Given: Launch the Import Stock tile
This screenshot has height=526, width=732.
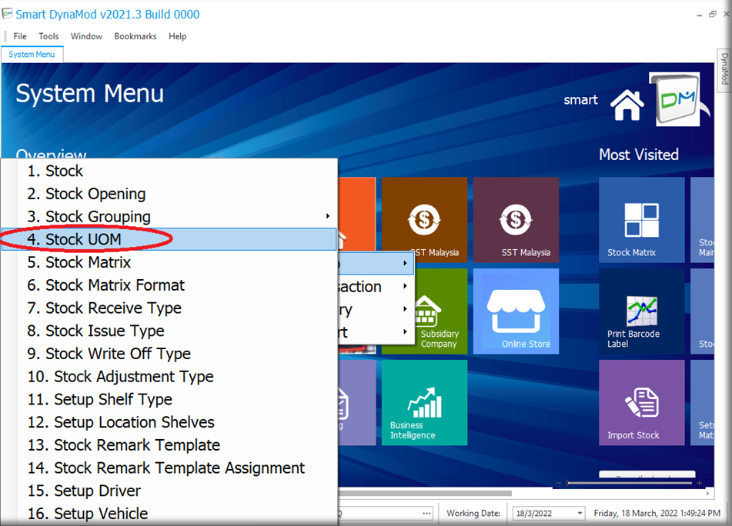Looking at the screenshot, I should [x=641, y=402].
